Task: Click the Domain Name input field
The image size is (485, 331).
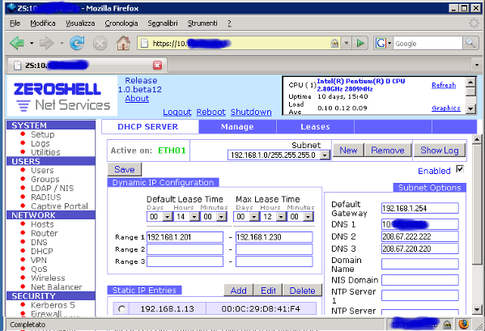Action: pos(419,264)
